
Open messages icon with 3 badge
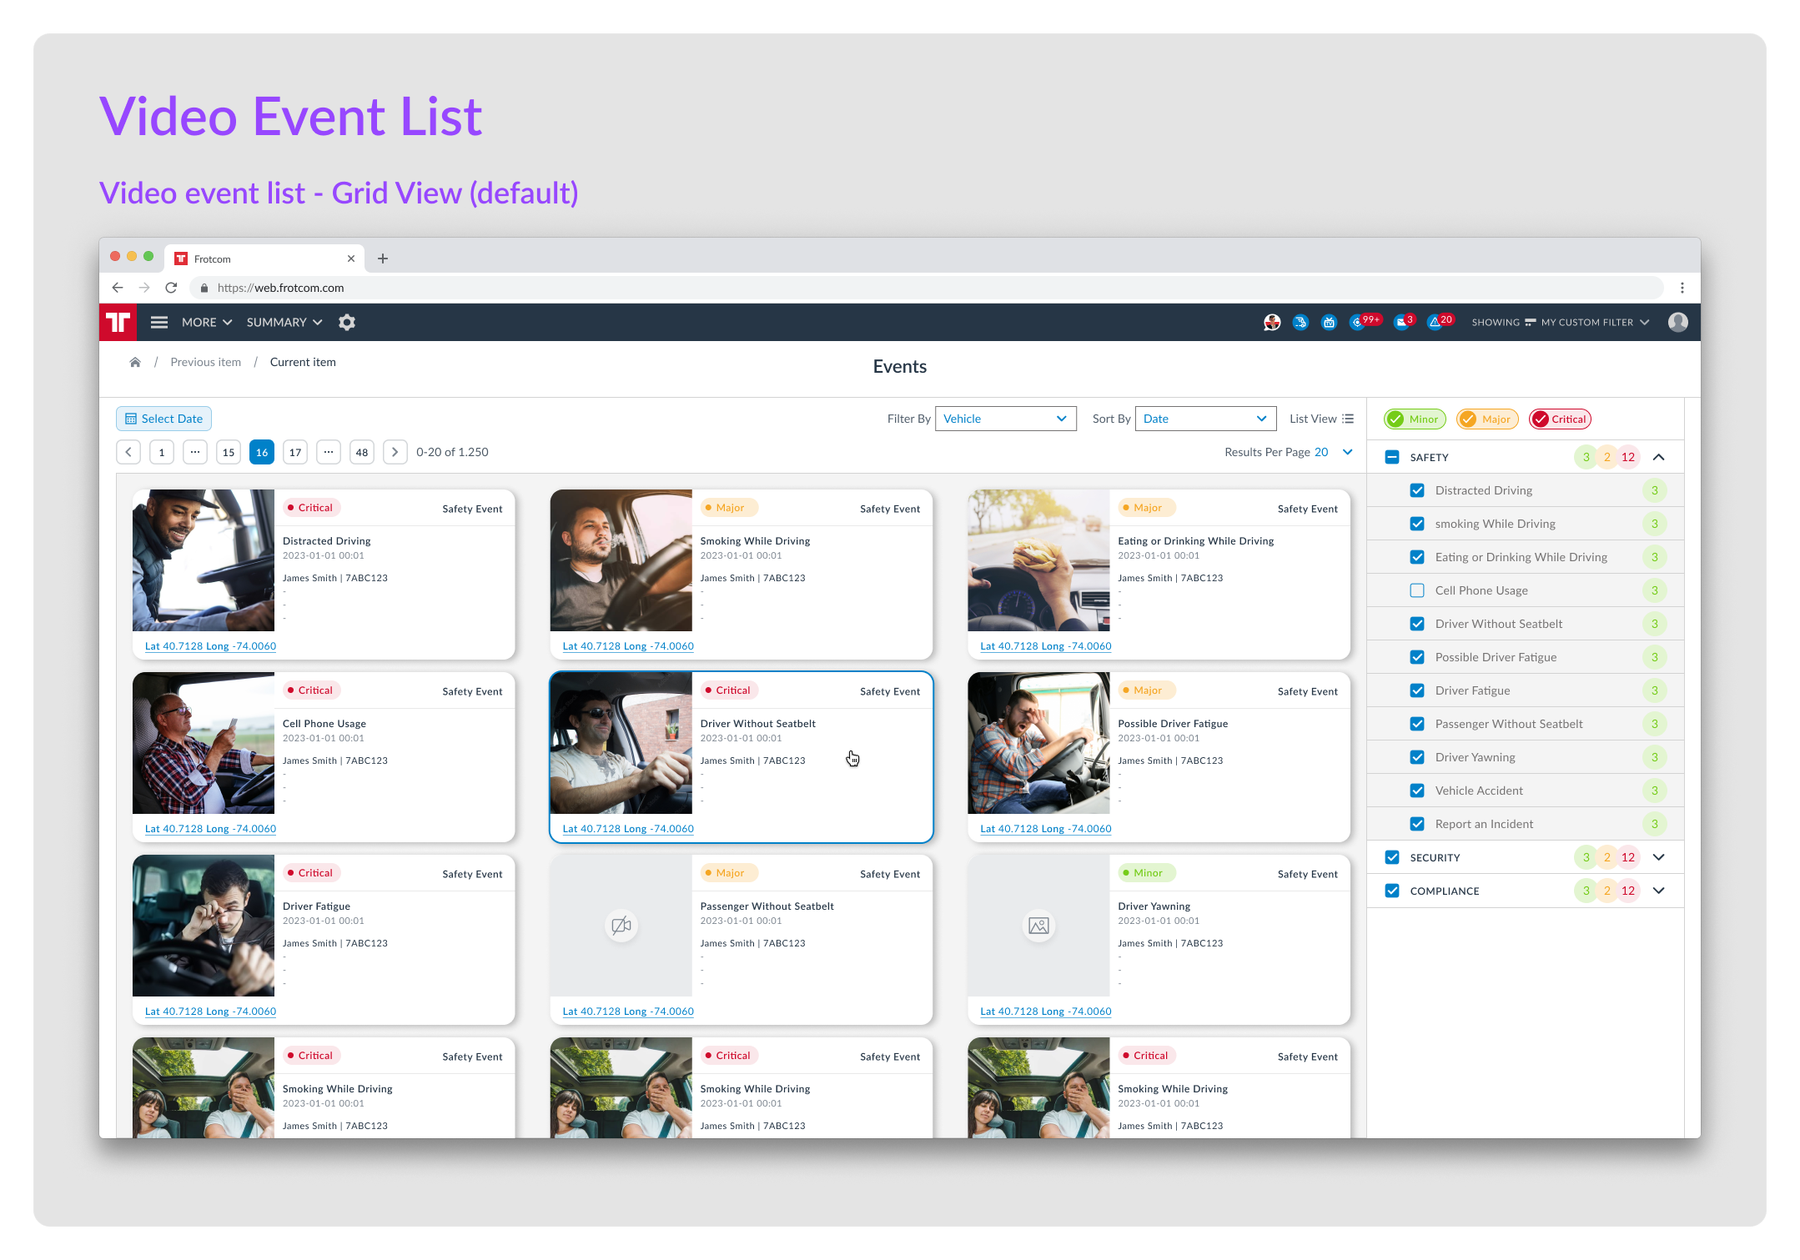click(x=1404, y=322)
